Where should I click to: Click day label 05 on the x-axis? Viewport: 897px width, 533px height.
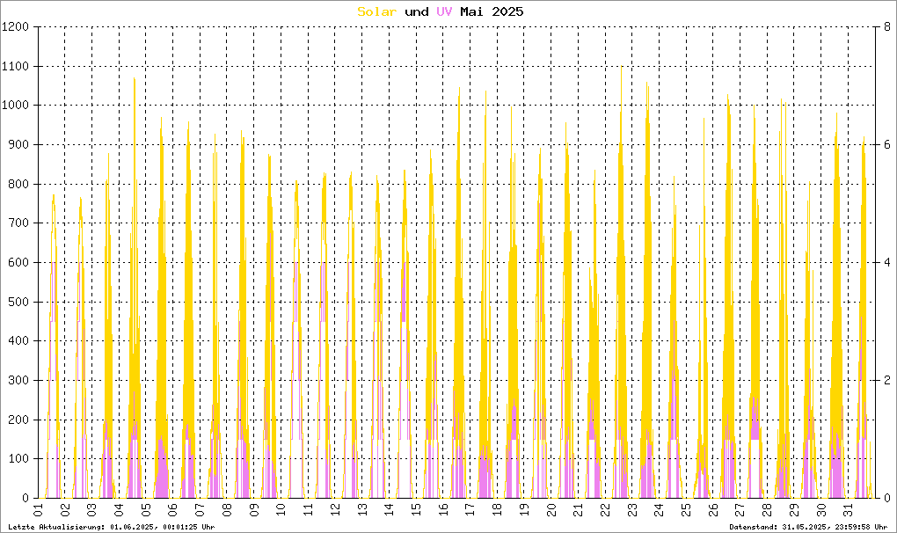(x=146, y=509)
